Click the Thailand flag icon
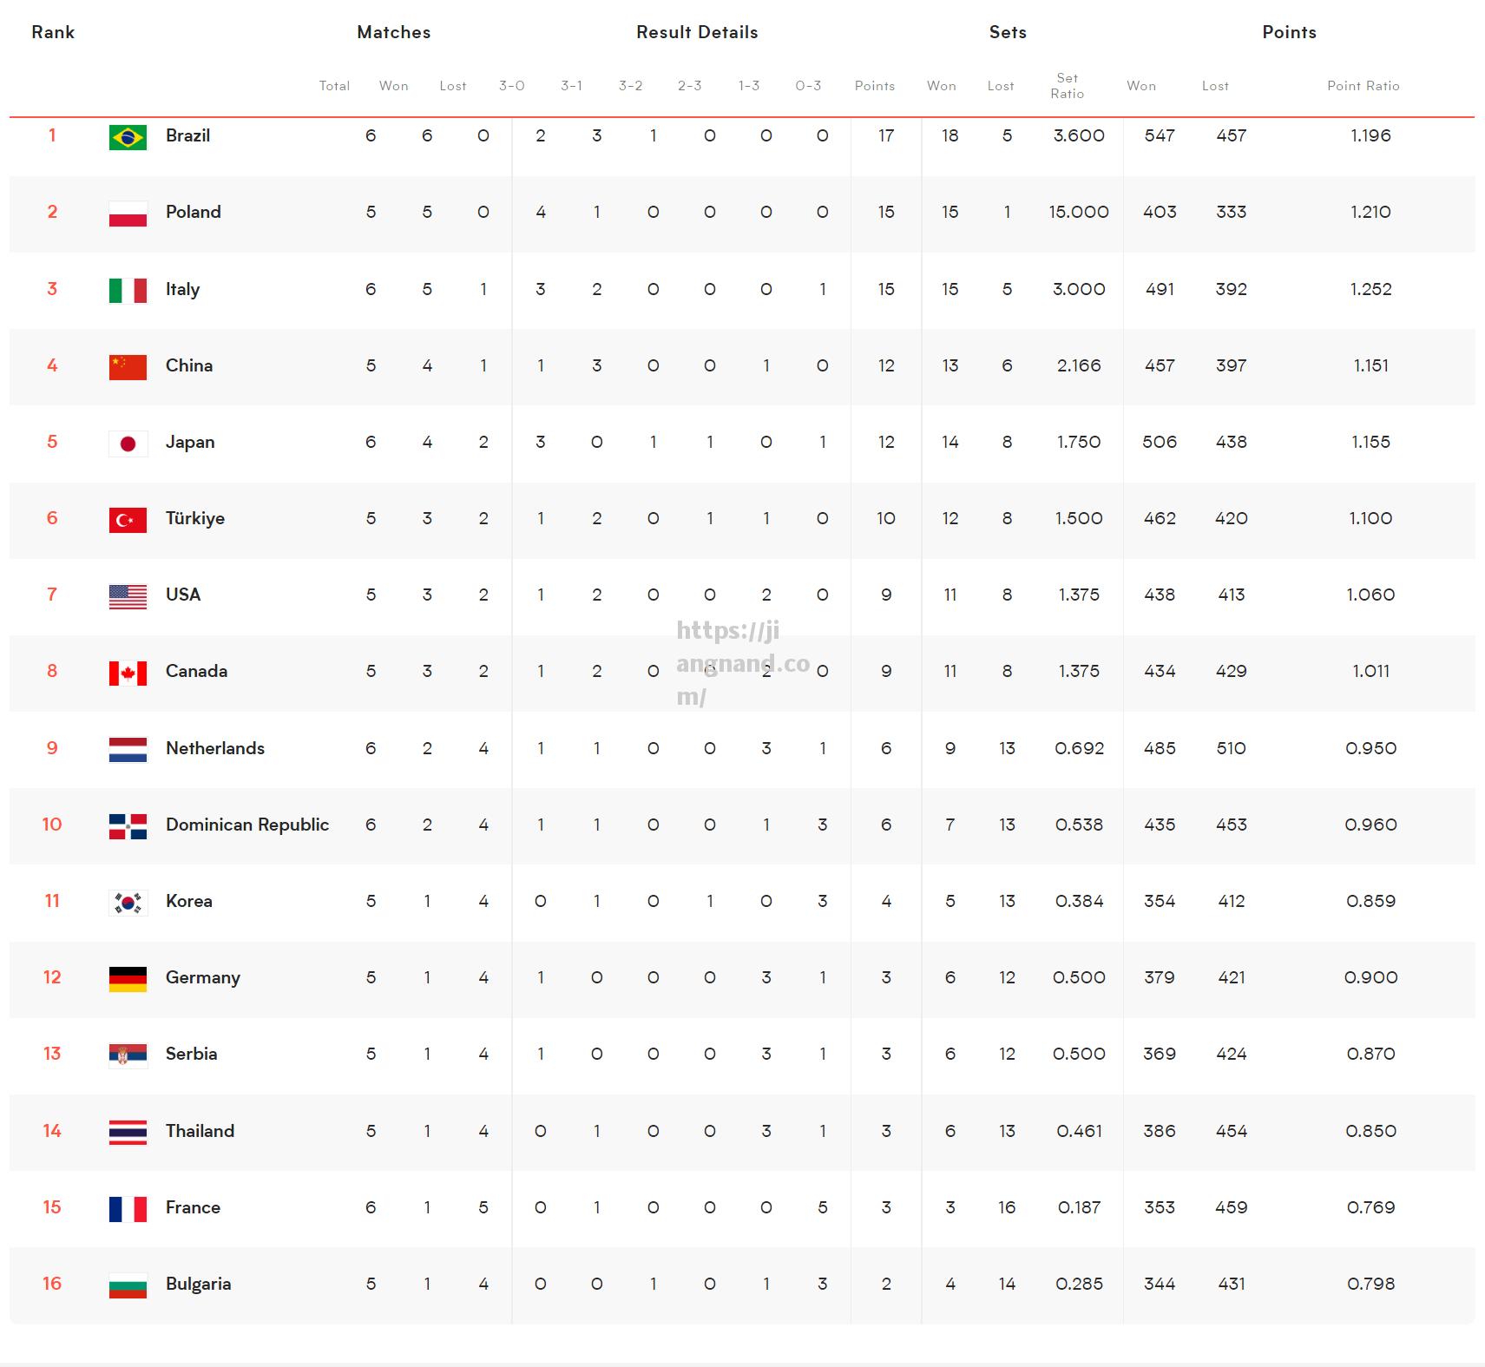The image size is (1485, 1367). [128, 1133]
